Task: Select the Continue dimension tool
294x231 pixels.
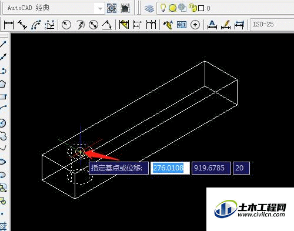Action: 151,25
